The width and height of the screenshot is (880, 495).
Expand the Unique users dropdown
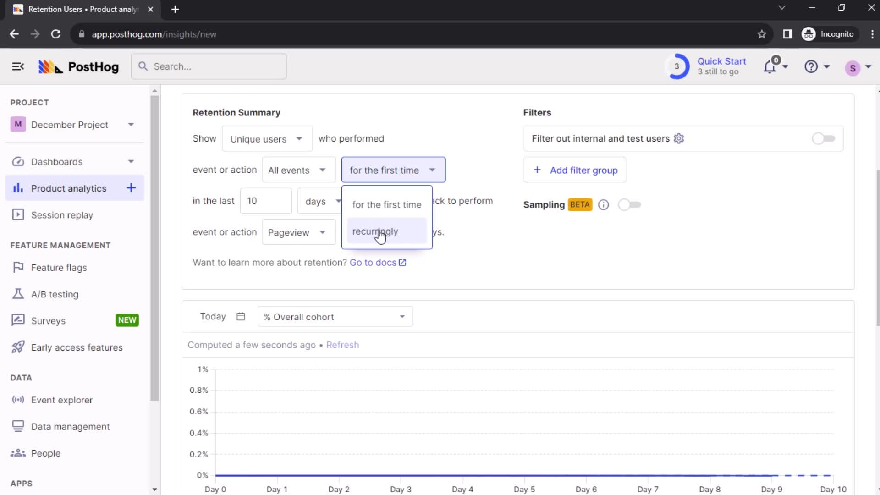tap(267, 138)
